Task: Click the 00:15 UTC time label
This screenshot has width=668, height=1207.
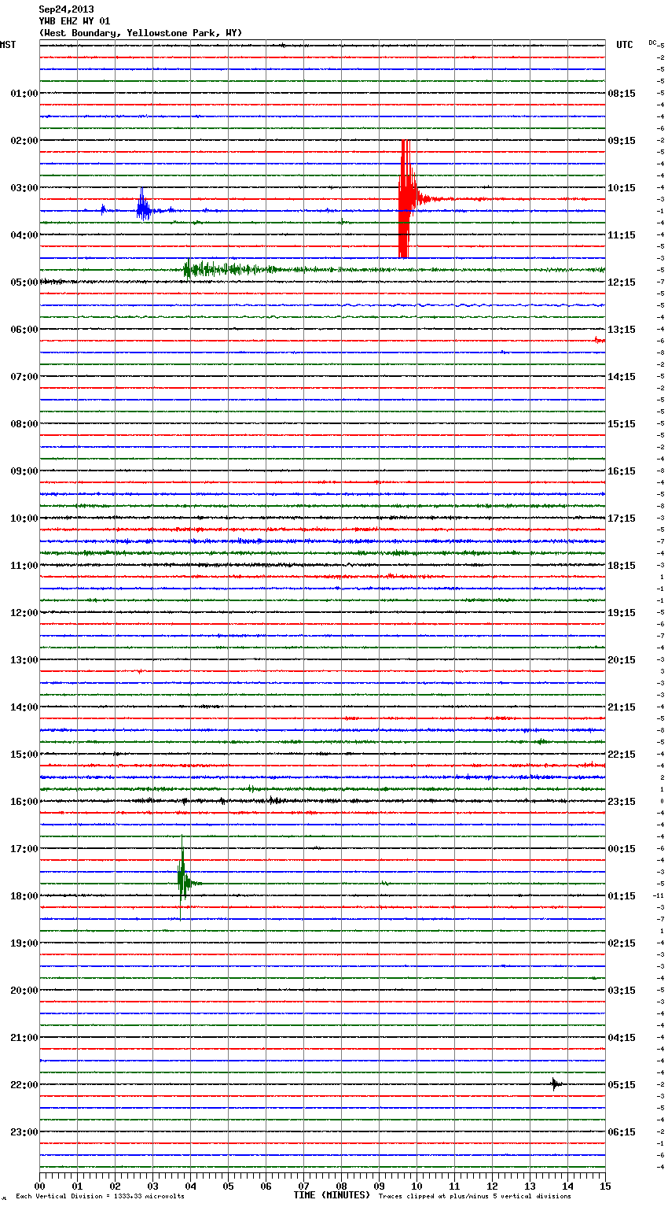Action: point(622,848)
